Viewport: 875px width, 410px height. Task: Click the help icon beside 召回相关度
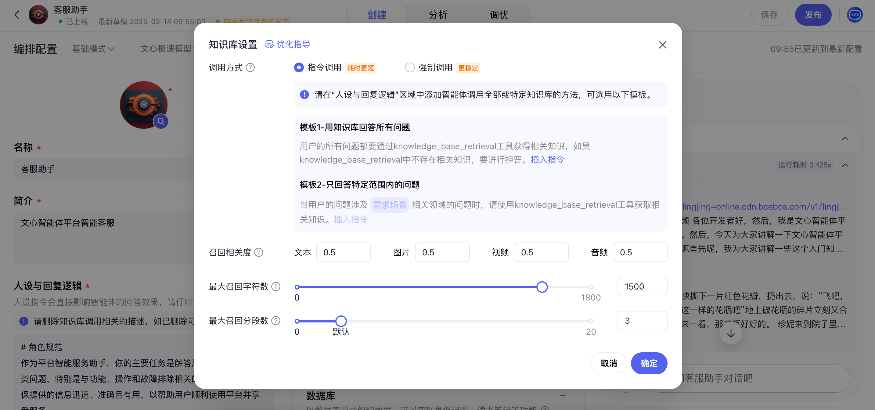point(258,252)
